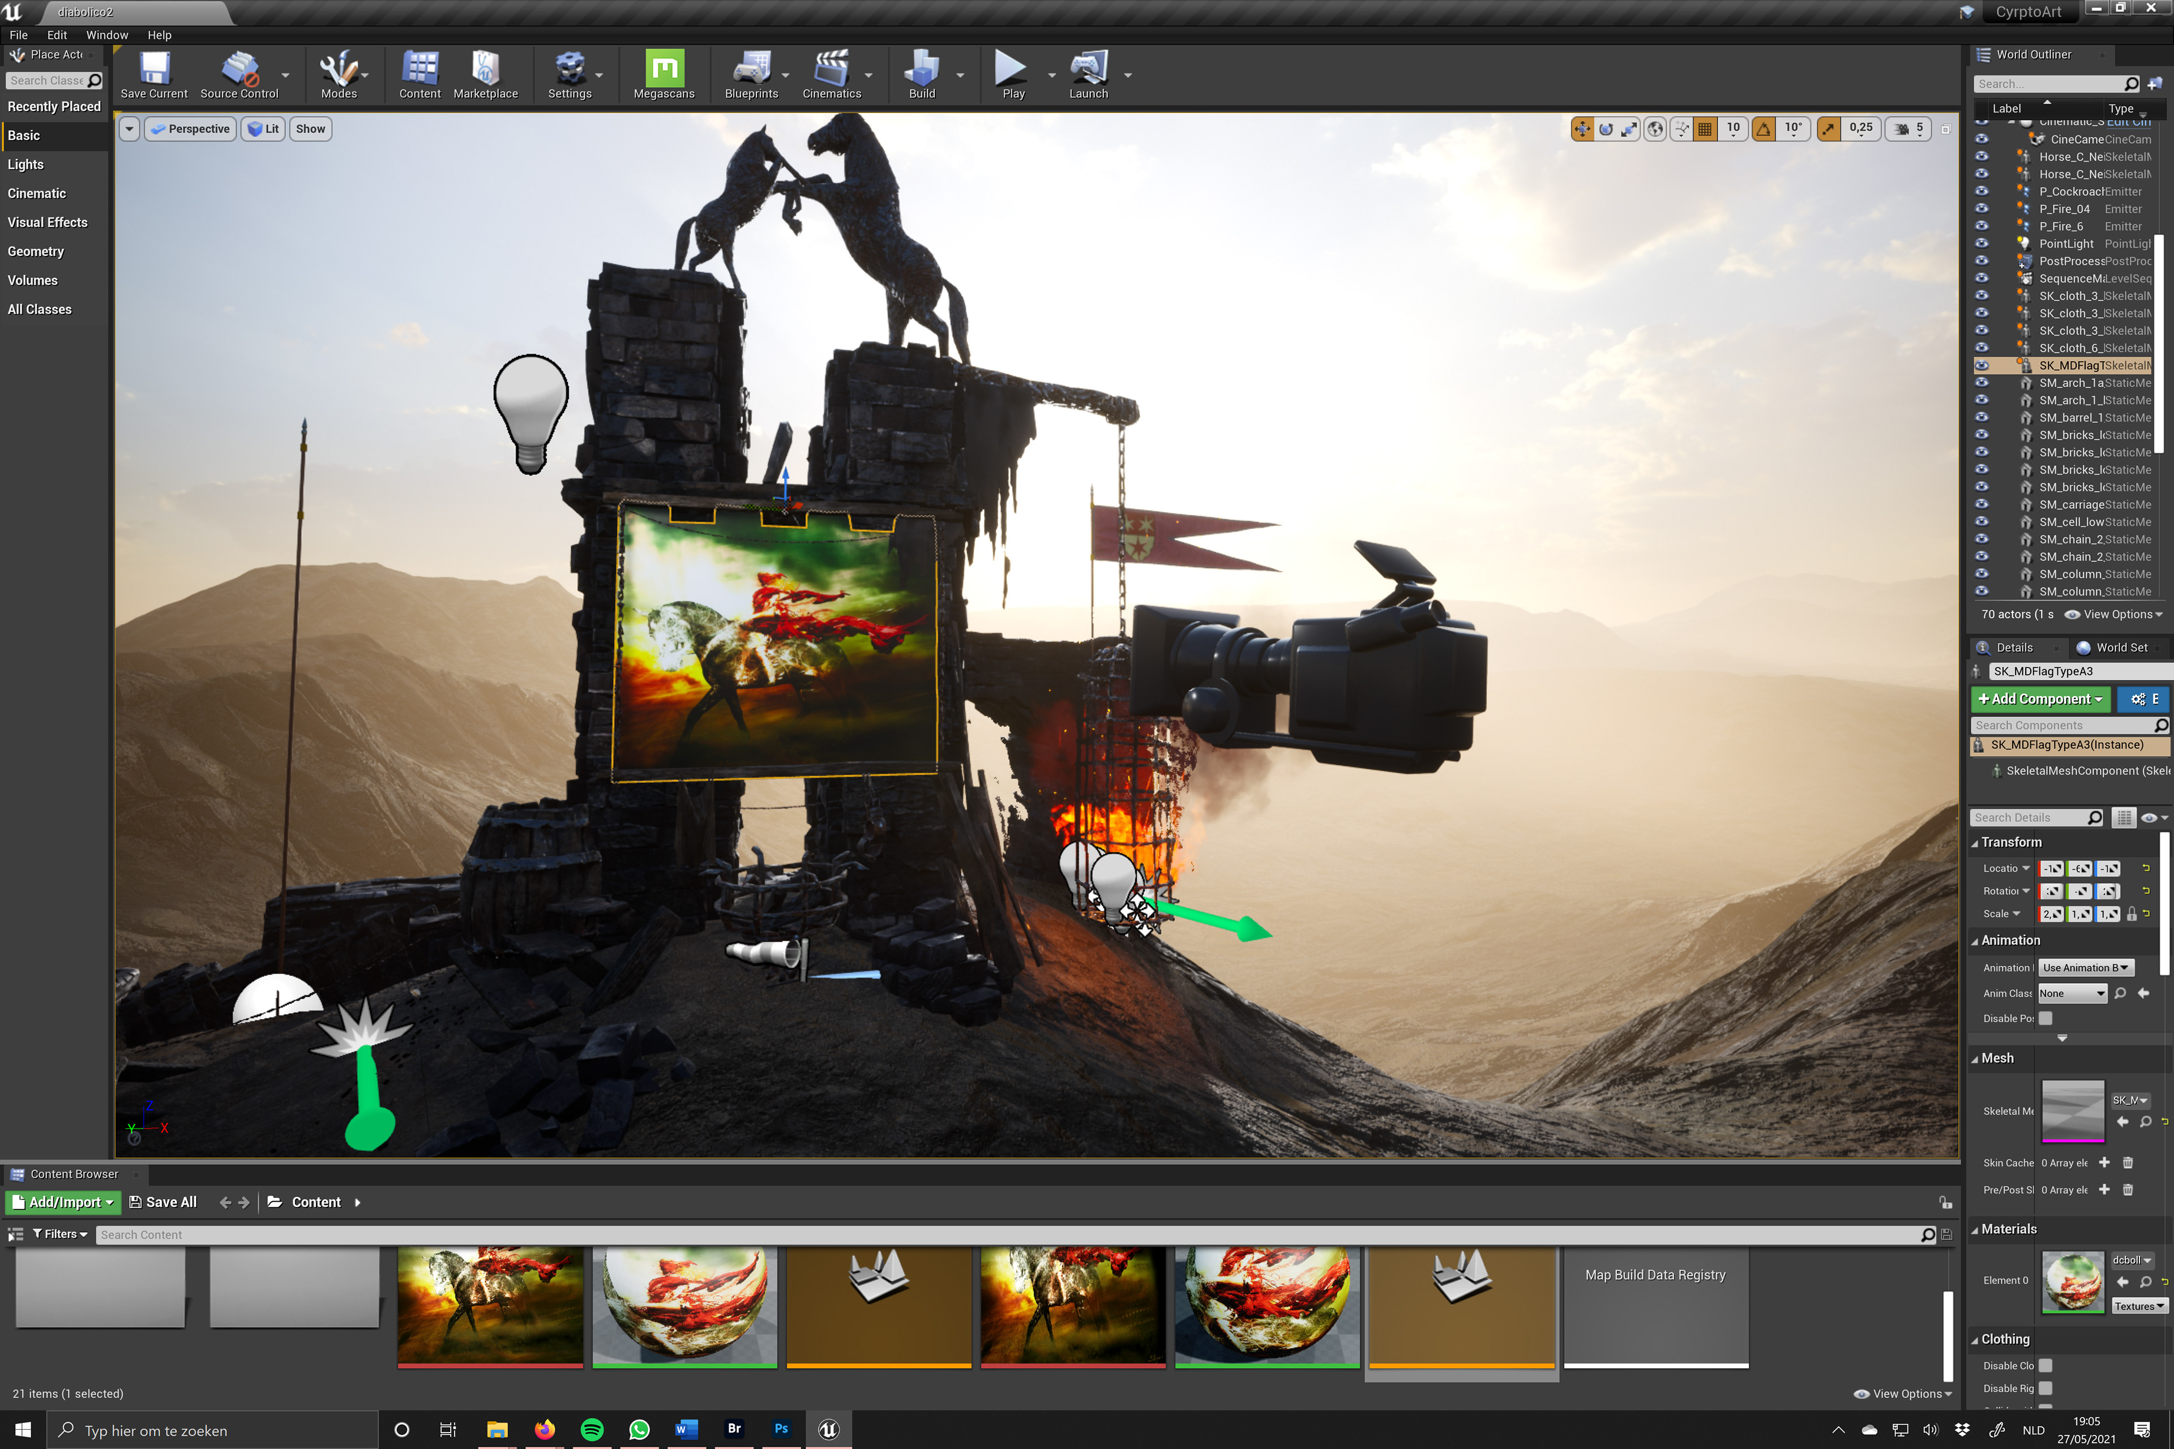Open Filters in Content Browser
The image size is (2174, 1449).
click(60, 1234)
